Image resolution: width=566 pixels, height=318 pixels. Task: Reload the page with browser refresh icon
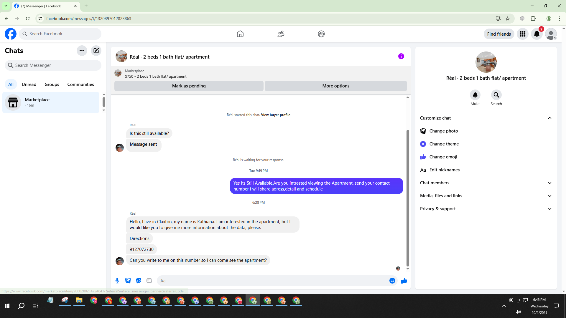(x=28, y=19)
